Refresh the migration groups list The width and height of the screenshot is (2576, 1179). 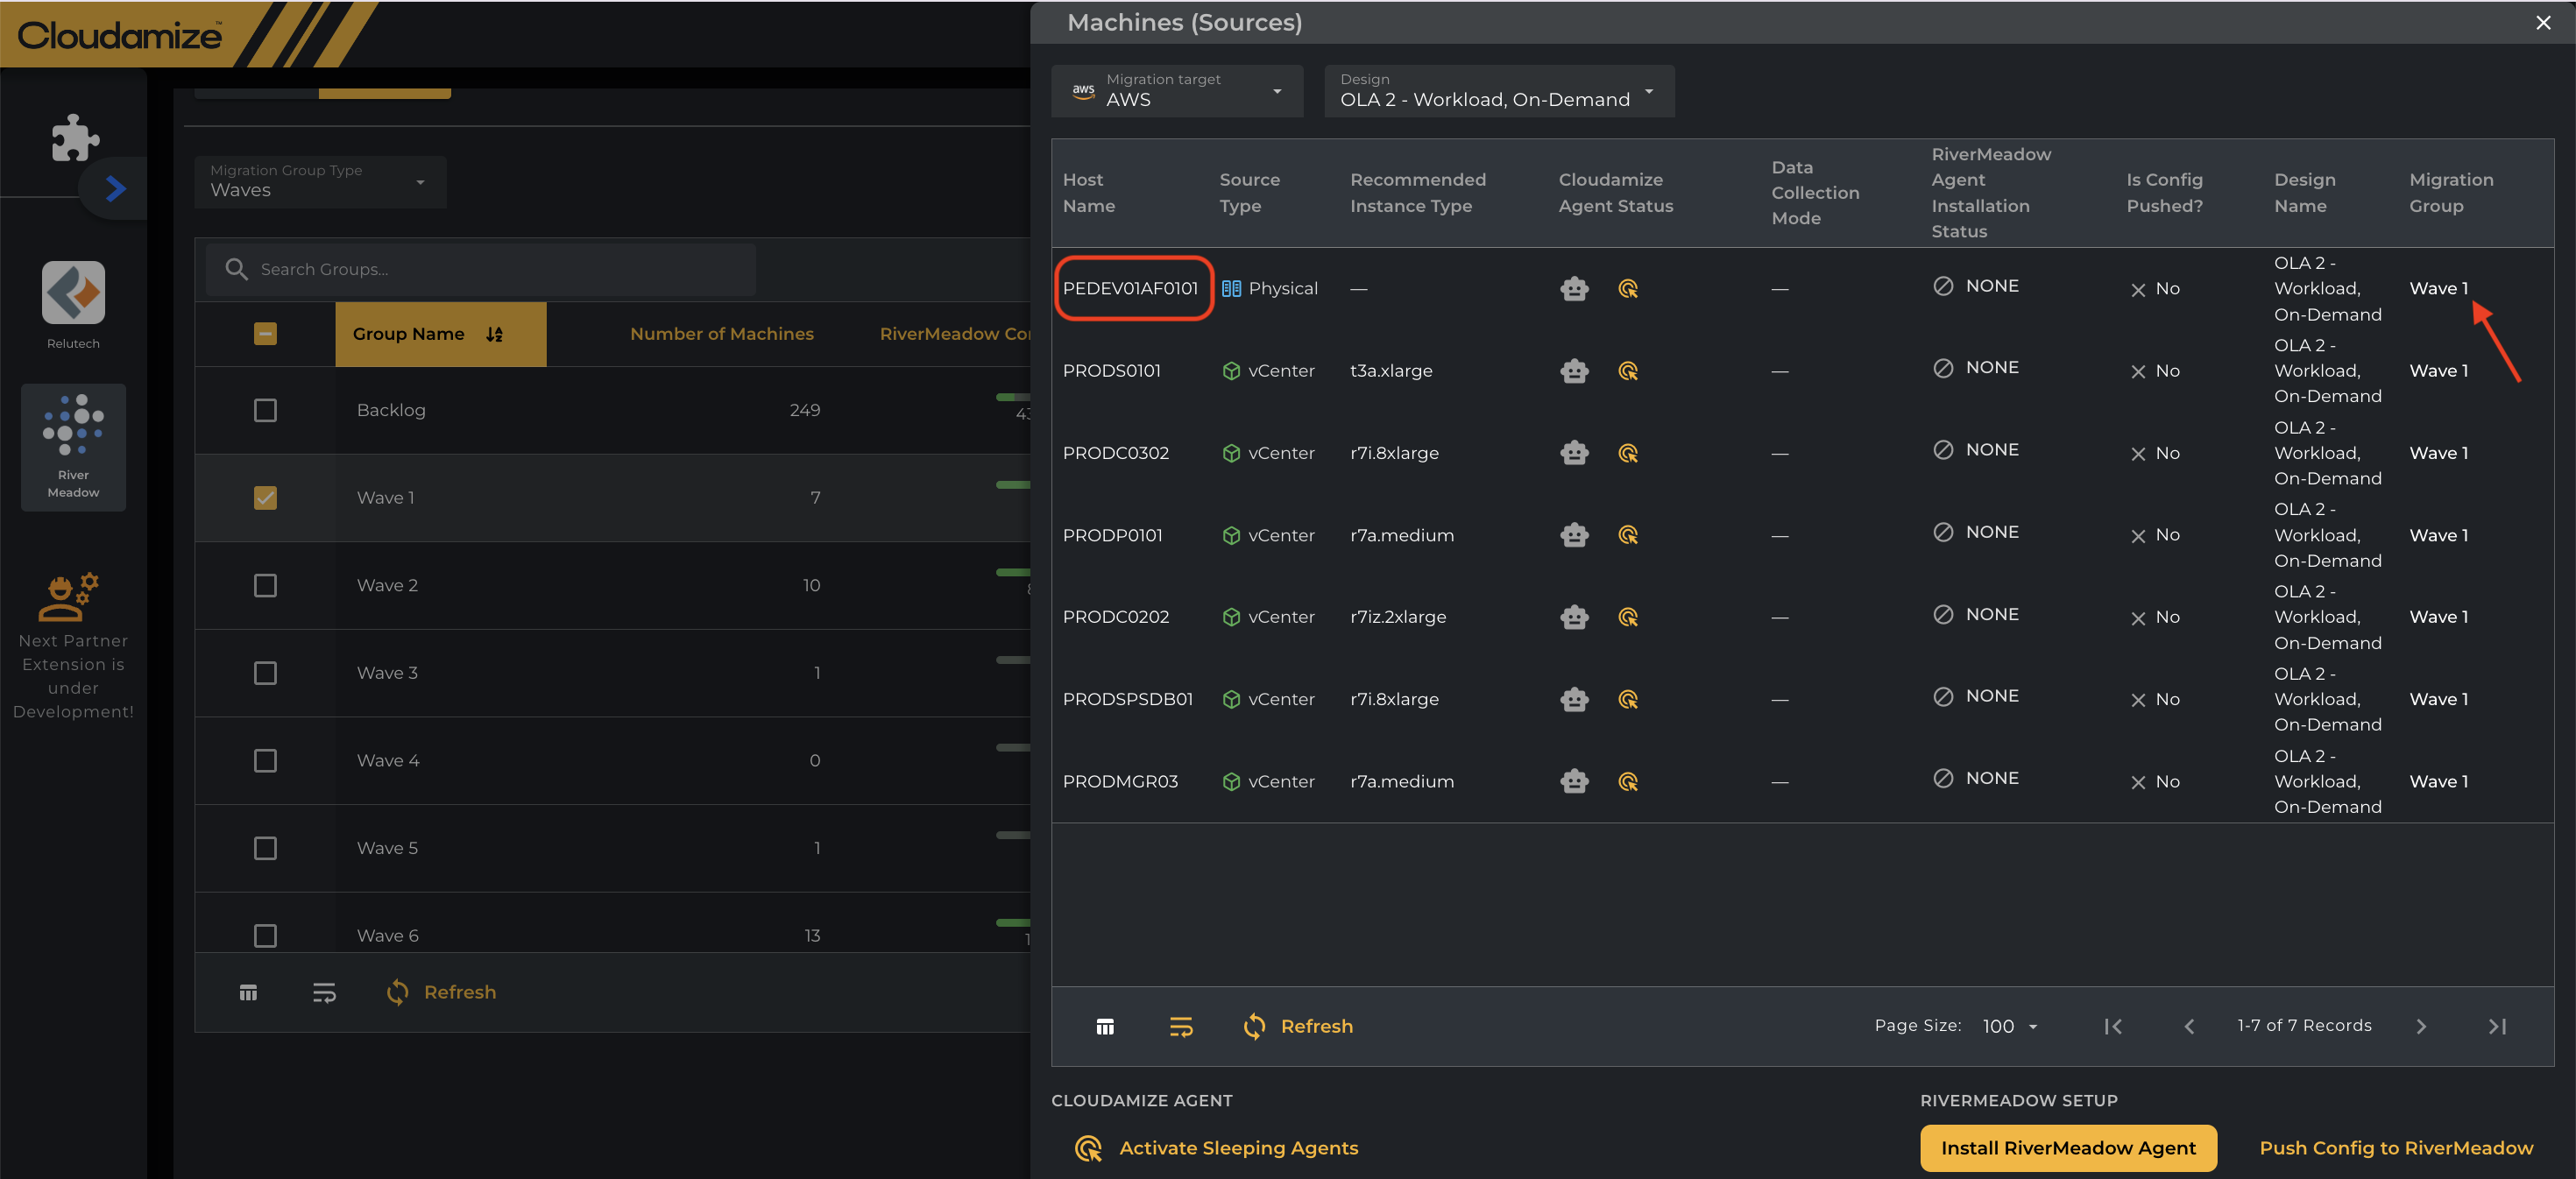click(x=441, y=992)
